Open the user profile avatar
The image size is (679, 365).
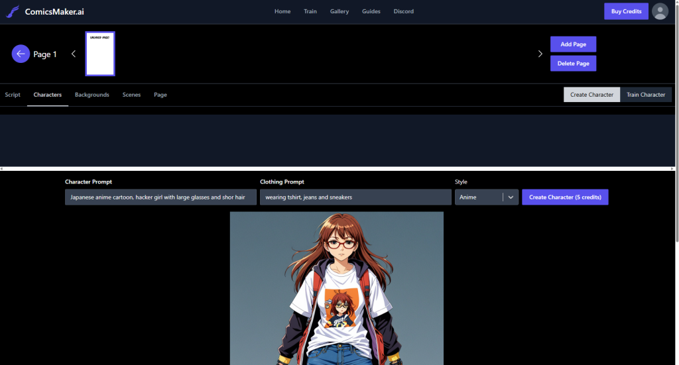tap(660, 11)
